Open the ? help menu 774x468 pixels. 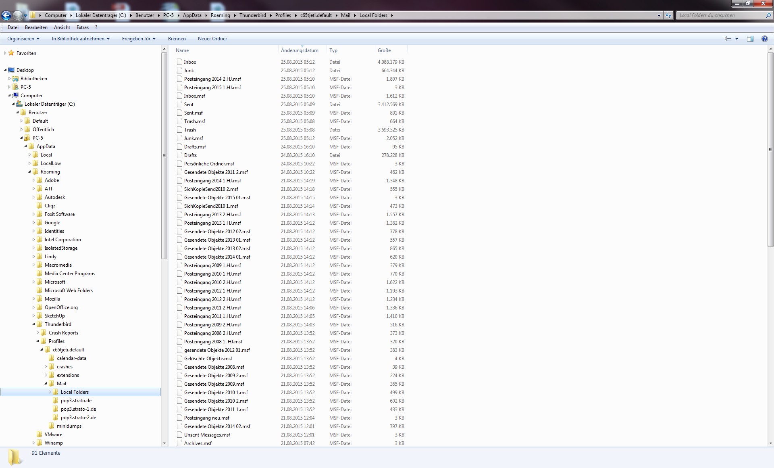(x=96, y=27)
